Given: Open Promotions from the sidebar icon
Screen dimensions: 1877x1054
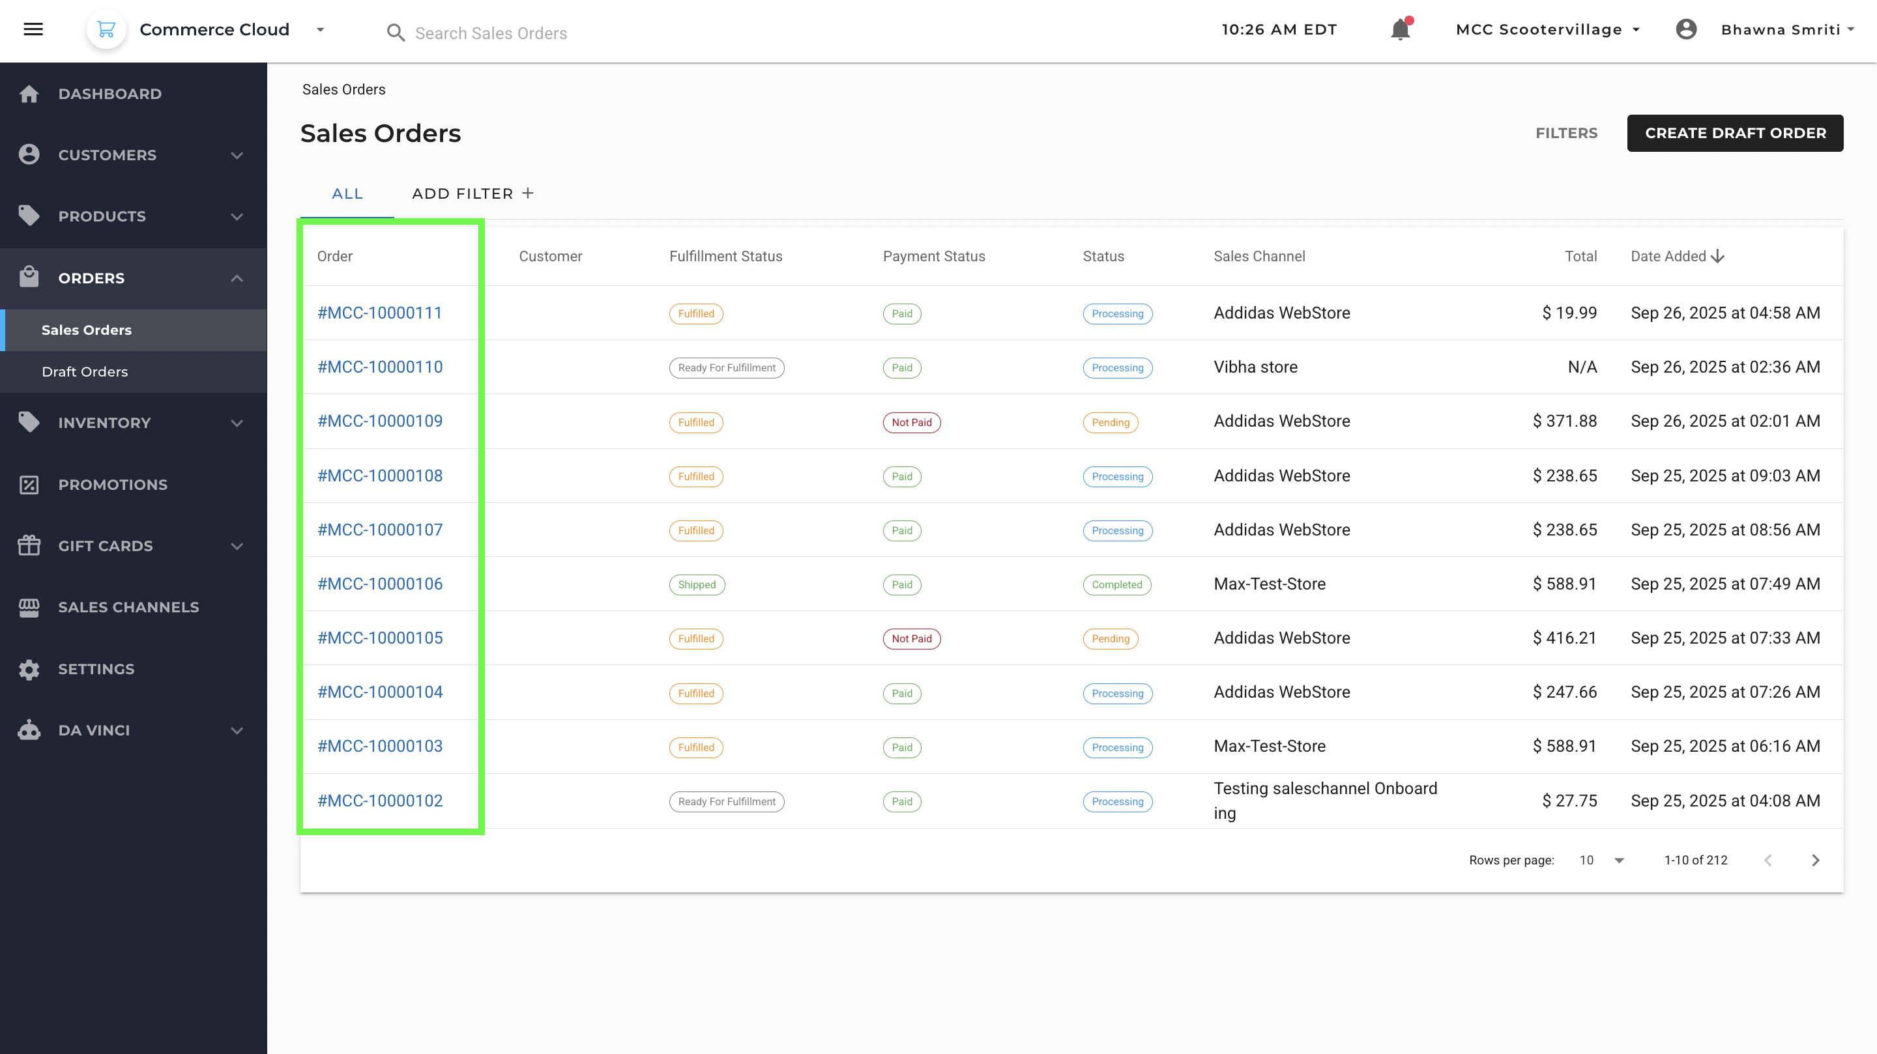Looking at the screenshot, I should click(29, 485).
